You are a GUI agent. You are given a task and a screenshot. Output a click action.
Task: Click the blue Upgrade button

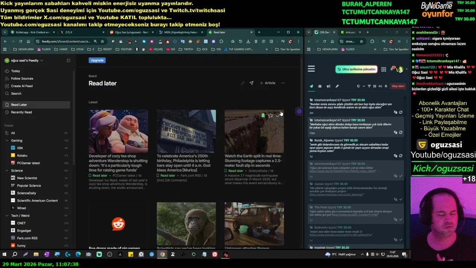pos(97,60)
